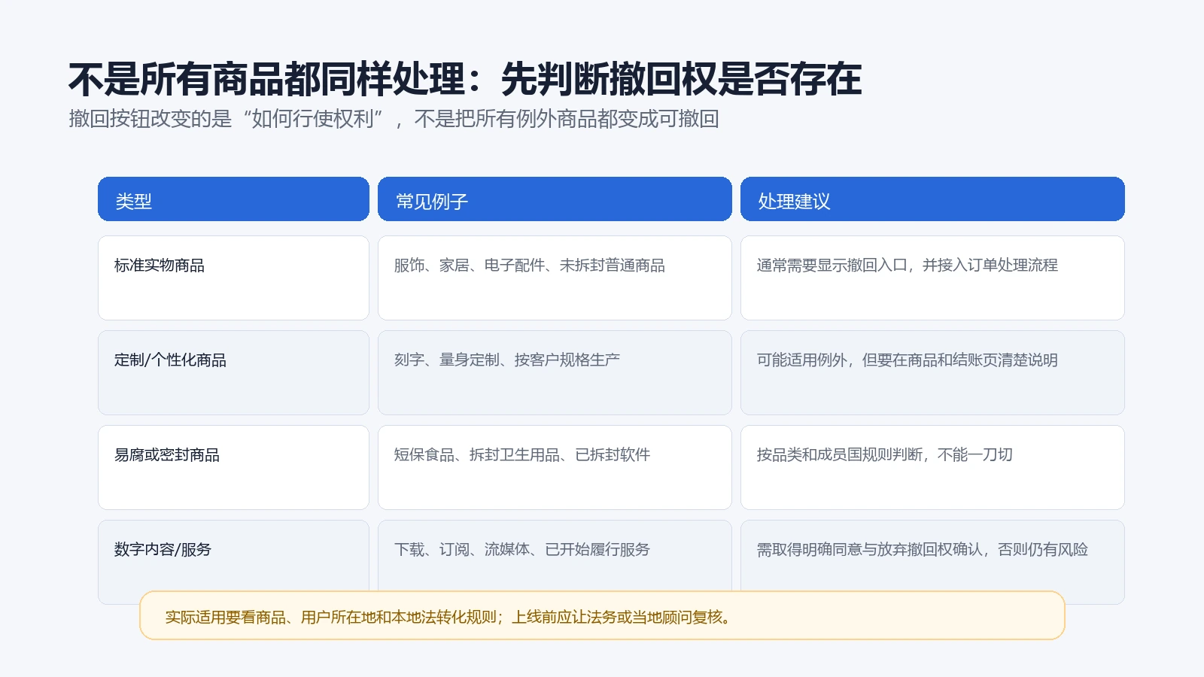The height and width of the screenshot is (677, 1204).
Task: Click the slide title about 撤回权是否存在
Action: (465, 79)
